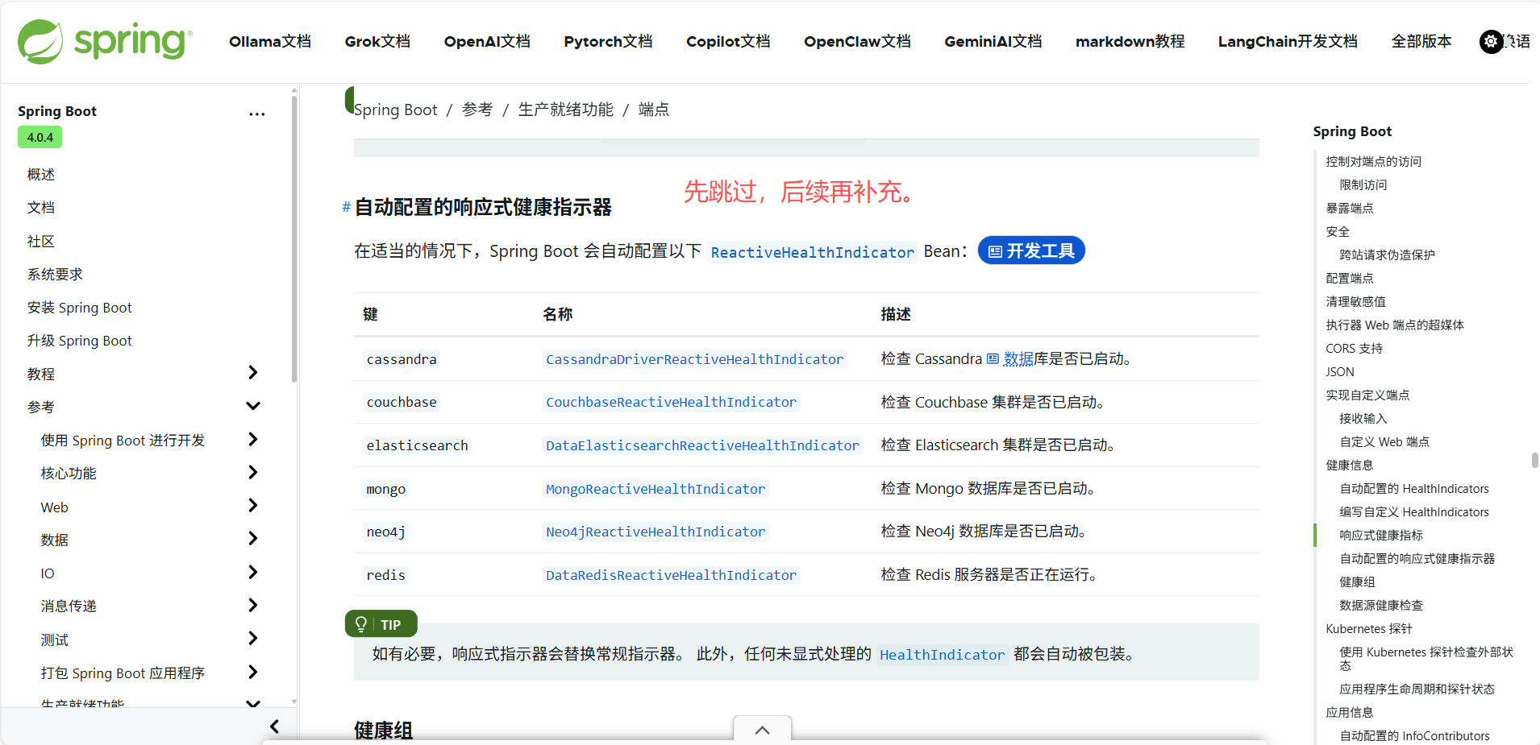Viewport: 1540px width, 745px height.
Task: Click the Spring logo
Action: pyautogui.click(x=105, y=41)
